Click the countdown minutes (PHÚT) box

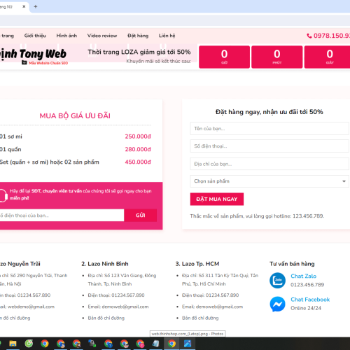coord(277,57)
